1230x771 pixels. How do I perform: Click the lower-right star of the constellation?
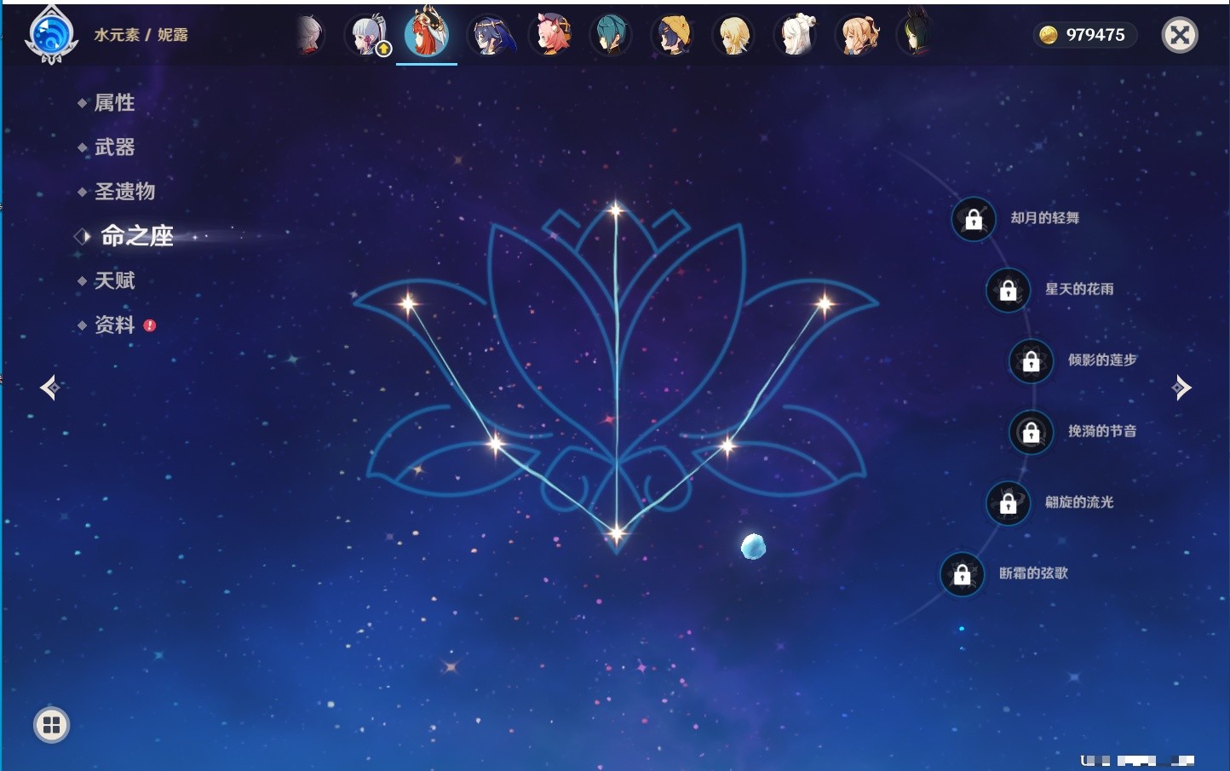(x=727, y=445)
